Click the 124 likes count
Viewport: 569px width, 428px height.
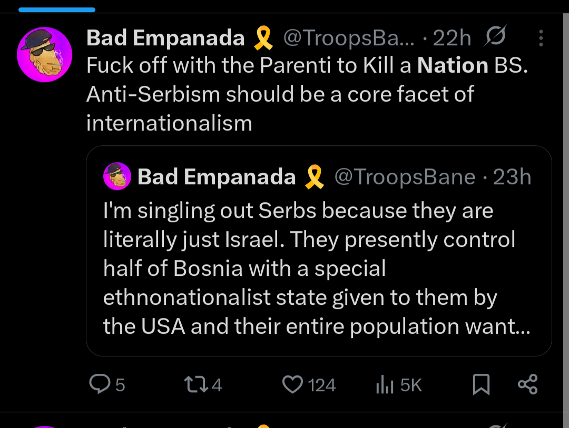322,385
